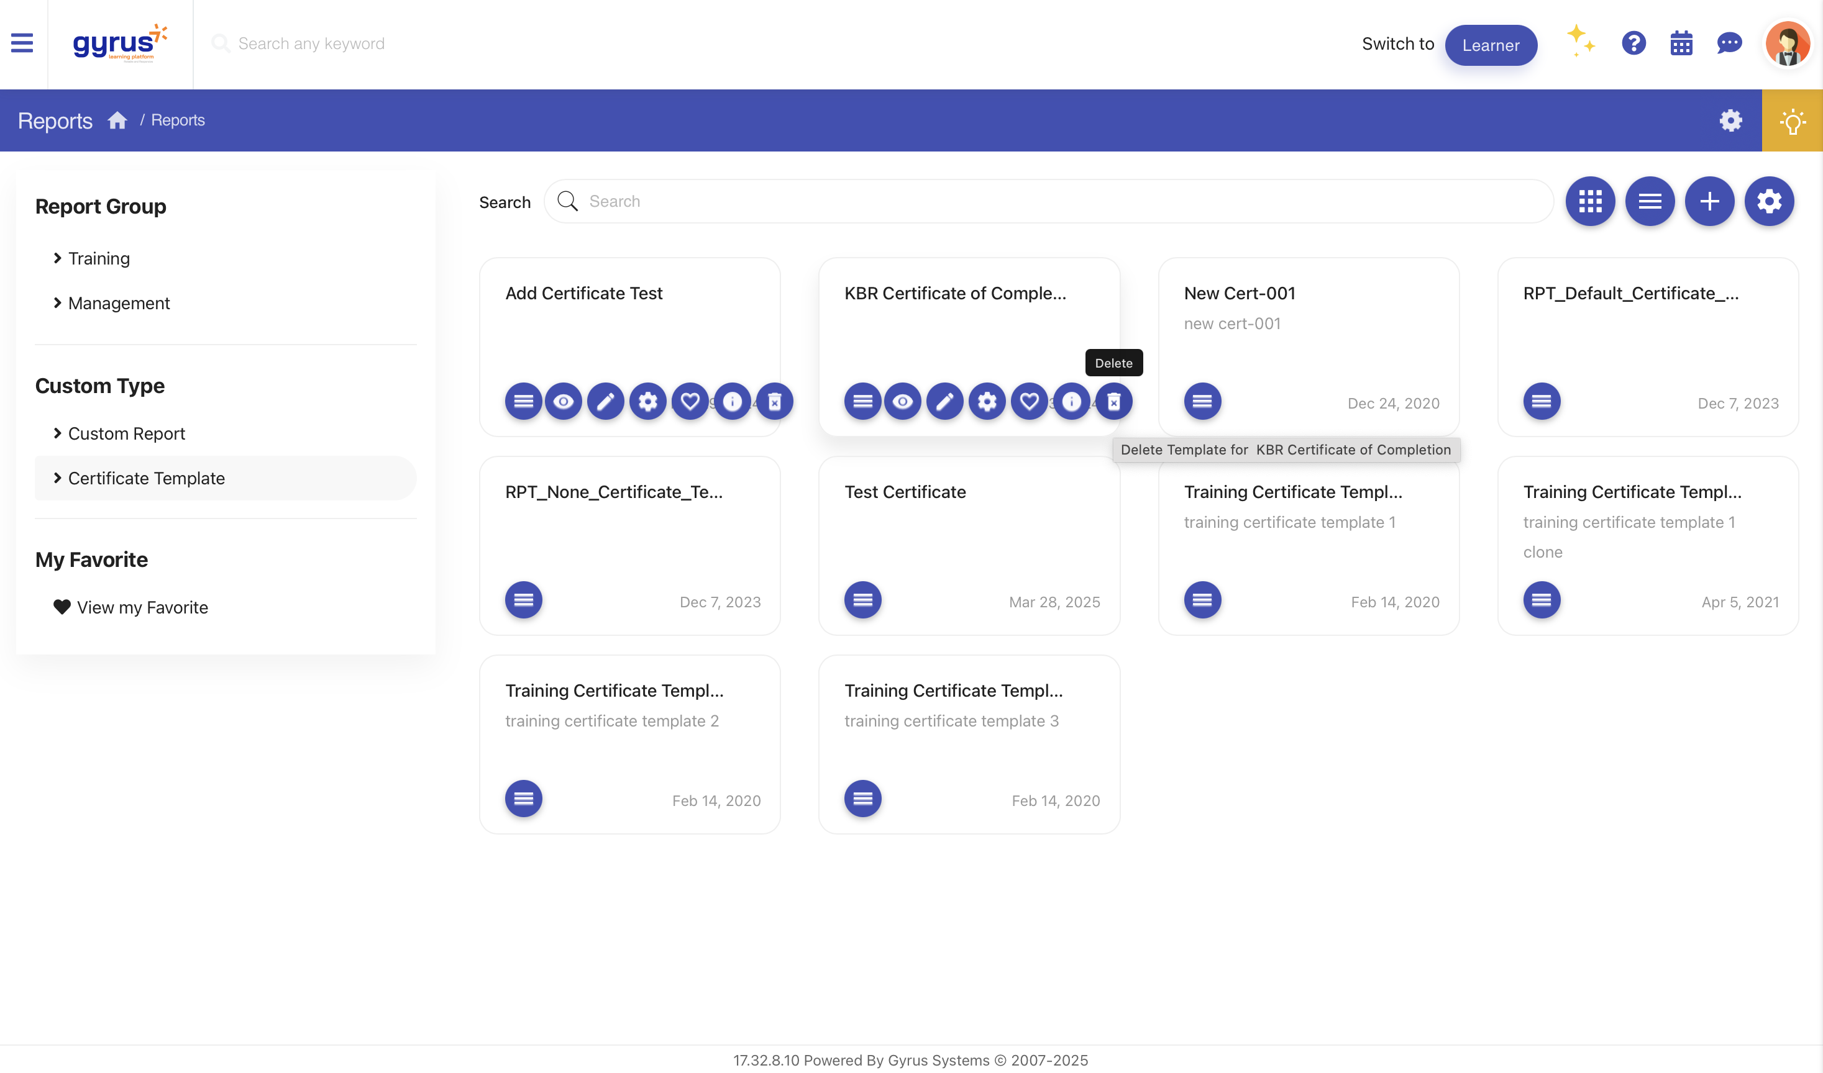Open the calendar icon in header

[1681, 44]
